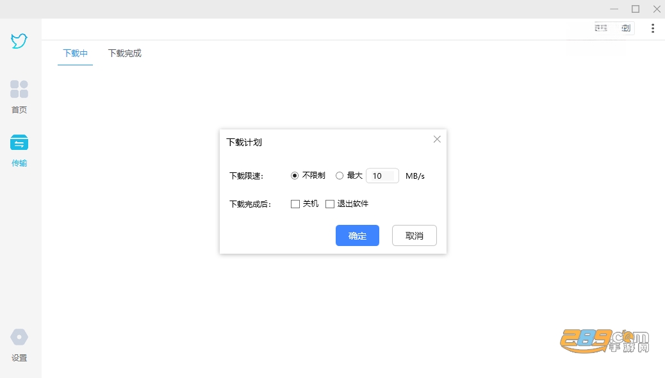Screen dimensions: 665x378
Task: Click the 289.com watermark logo
Action: tap(604, 341)
